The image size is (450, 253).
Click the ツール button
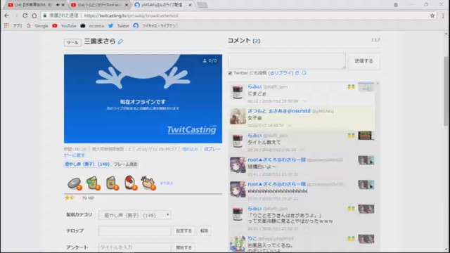pos(72,42)
